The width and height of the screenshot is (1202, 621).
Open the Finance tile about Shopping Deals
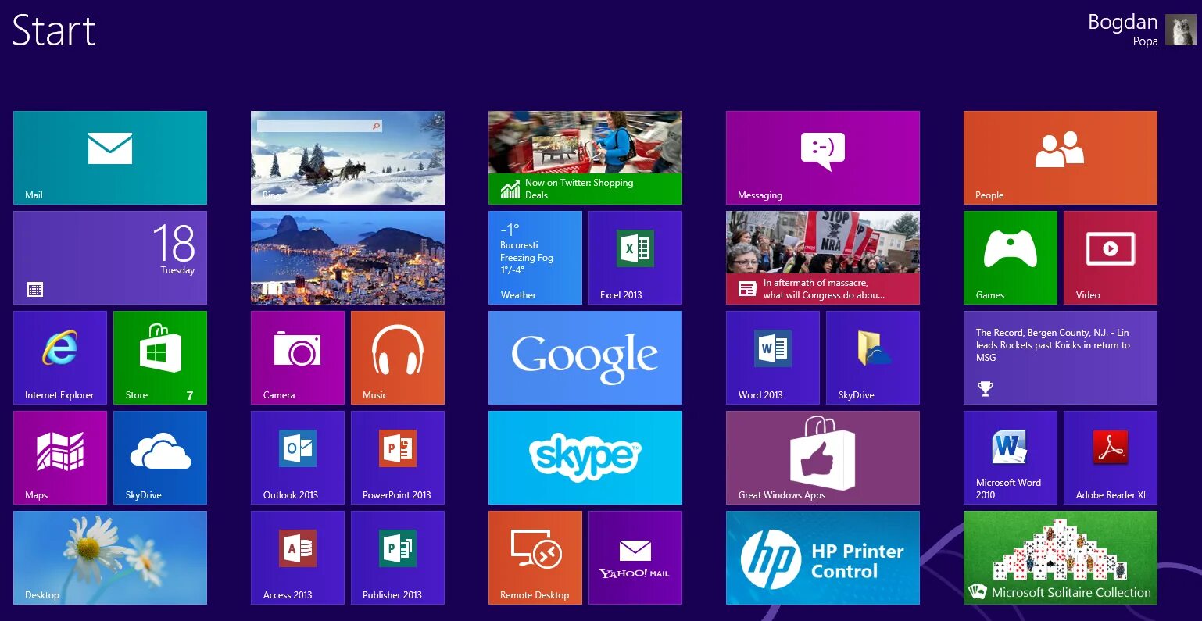tap(585, 158)
